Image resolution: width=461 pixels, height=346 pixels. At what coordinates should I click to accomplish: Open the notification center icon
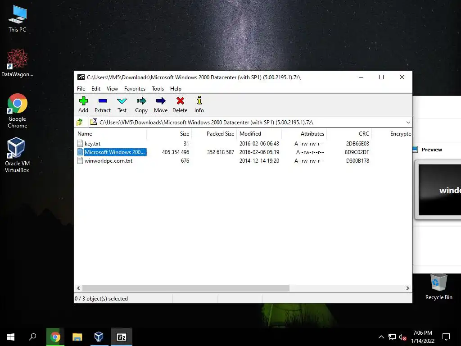(446, 337)
